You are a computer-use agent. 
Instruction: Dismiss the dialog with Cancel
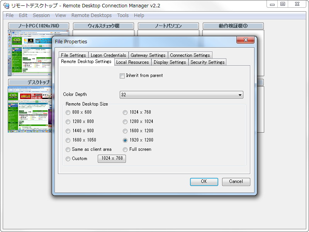click(236, 182)
